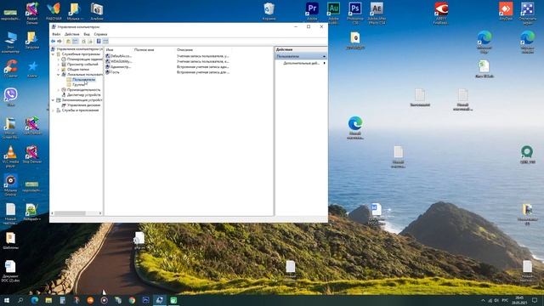Click the tree pane scrollbar right arrow

pyautogui.click(x=100, y=213)
